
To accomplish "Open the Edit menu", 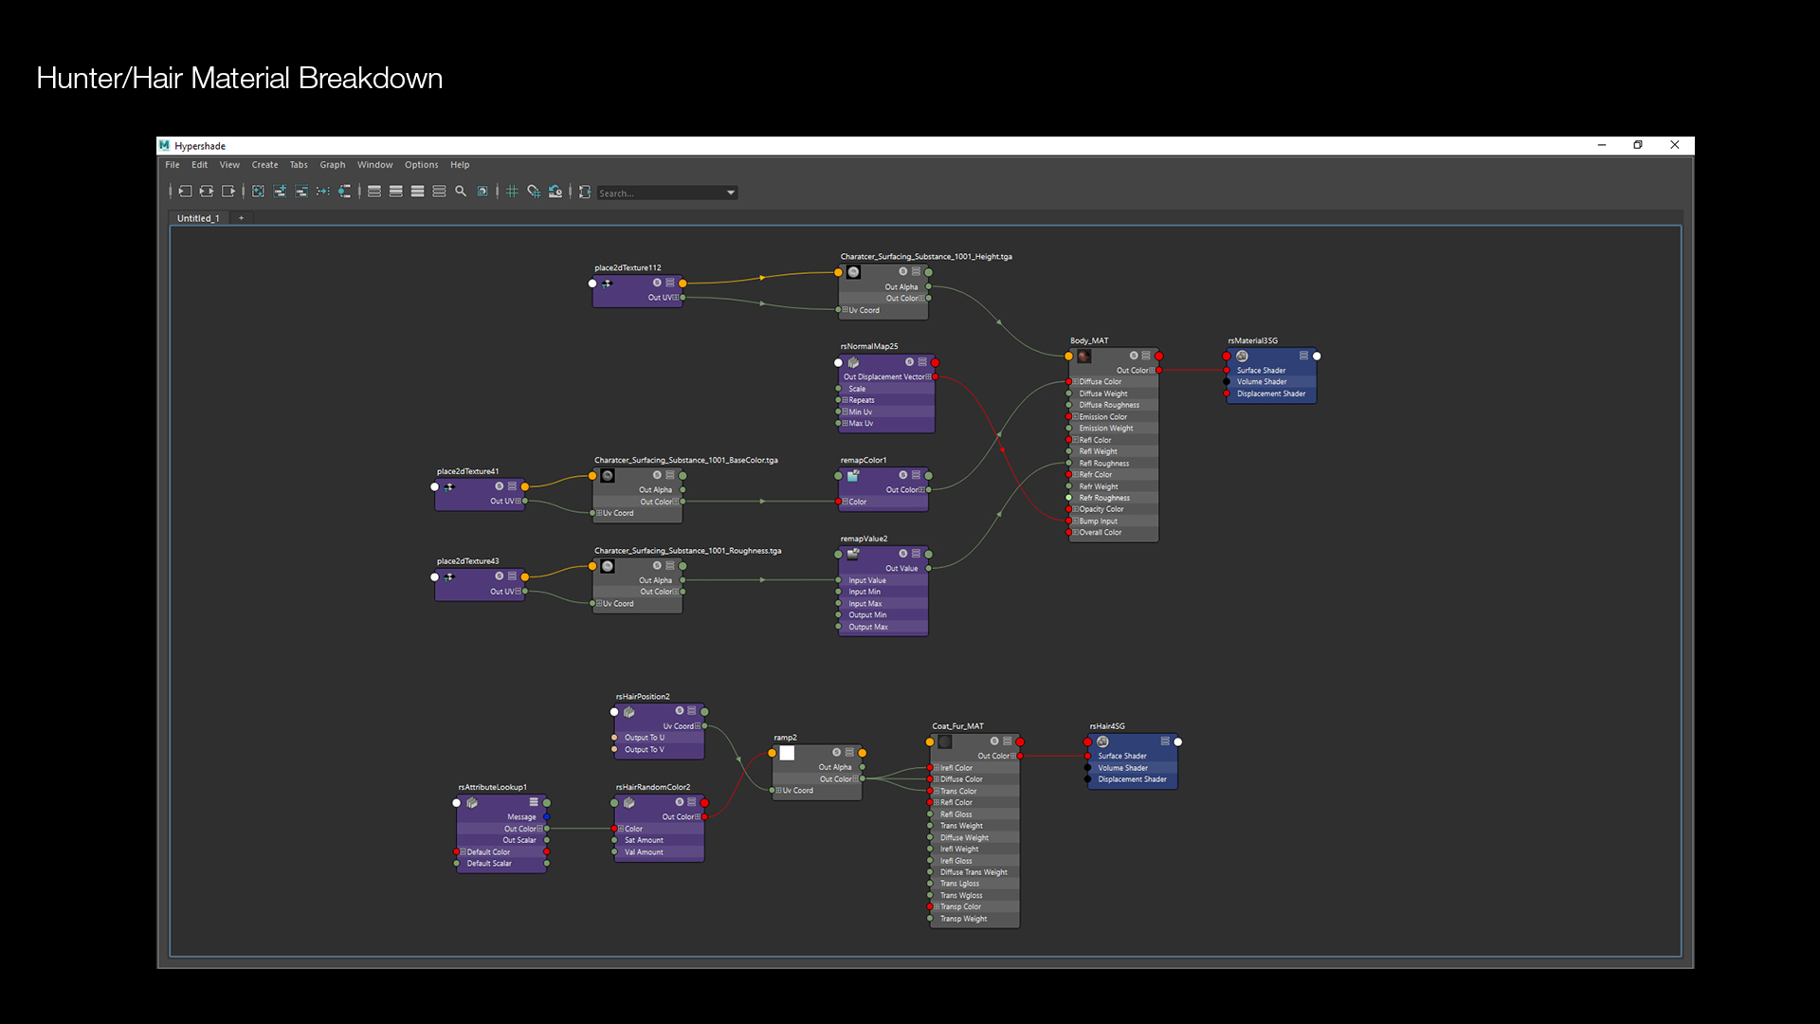I will click(x=199, y=165).
